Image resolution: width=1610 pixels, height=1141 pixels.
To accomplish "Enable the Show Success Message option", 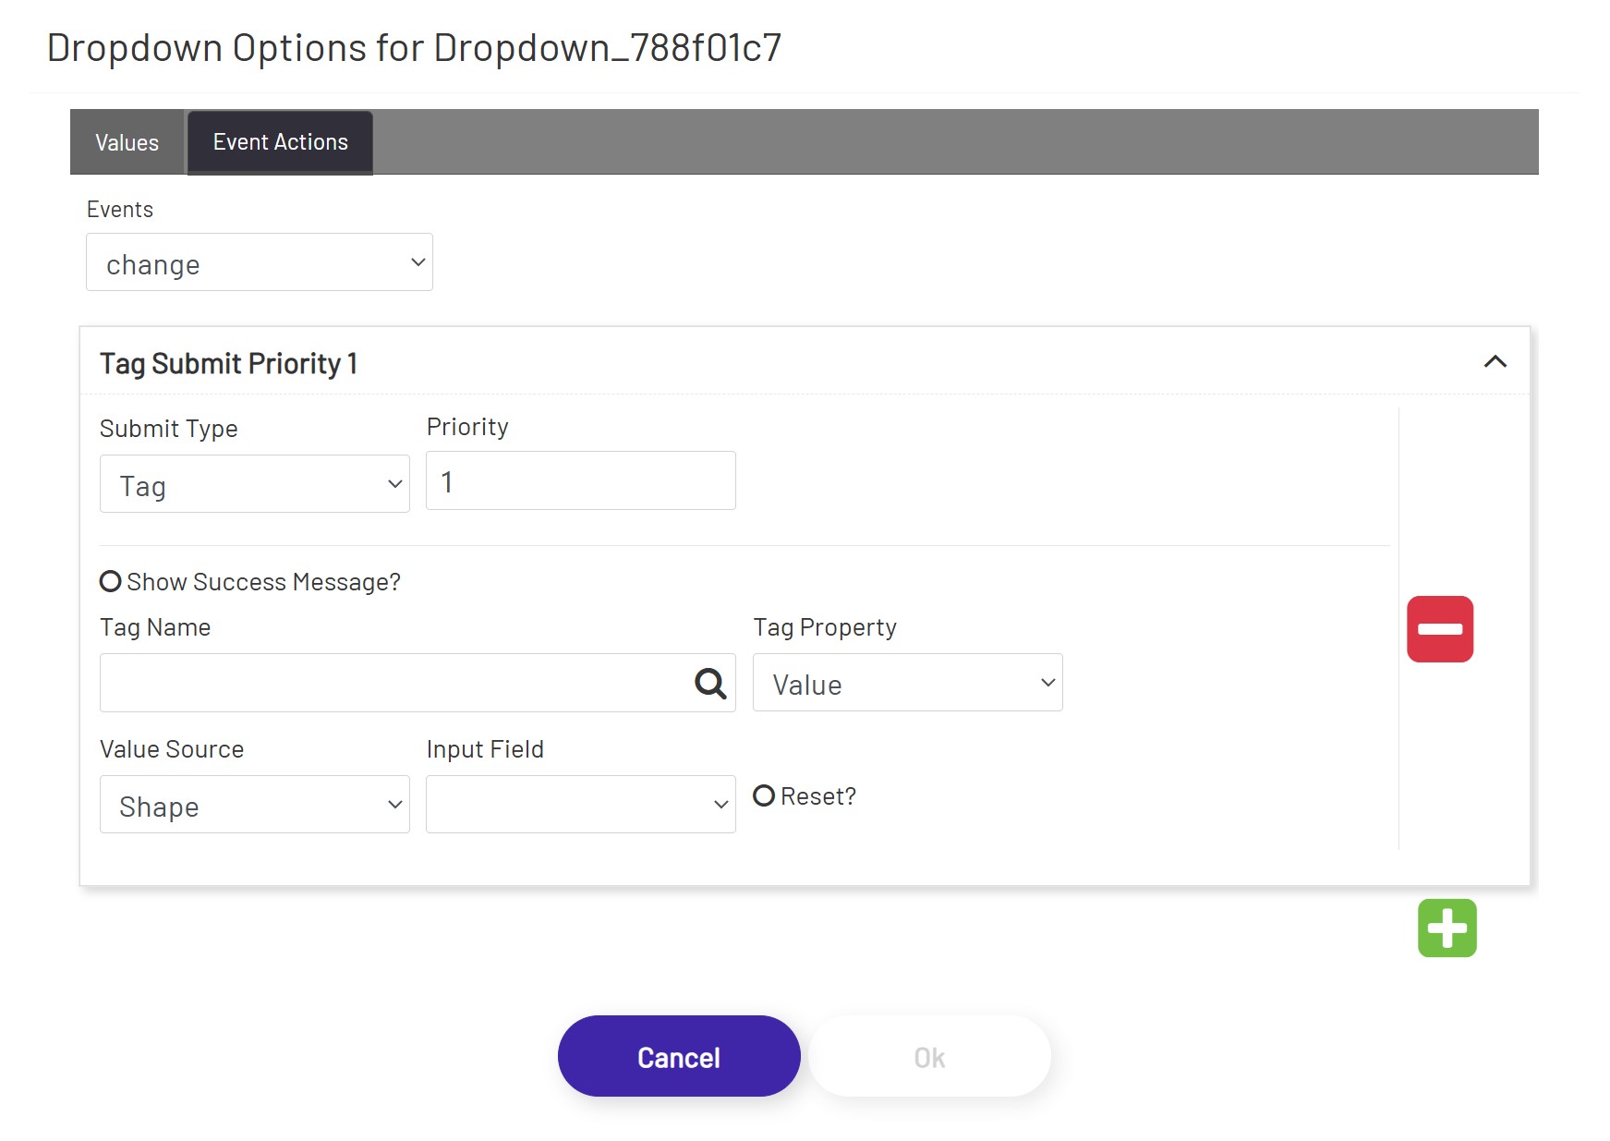I will [110, 581].
